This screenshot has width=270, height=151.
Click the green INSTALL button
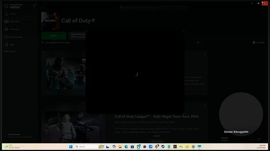point(54,36)
